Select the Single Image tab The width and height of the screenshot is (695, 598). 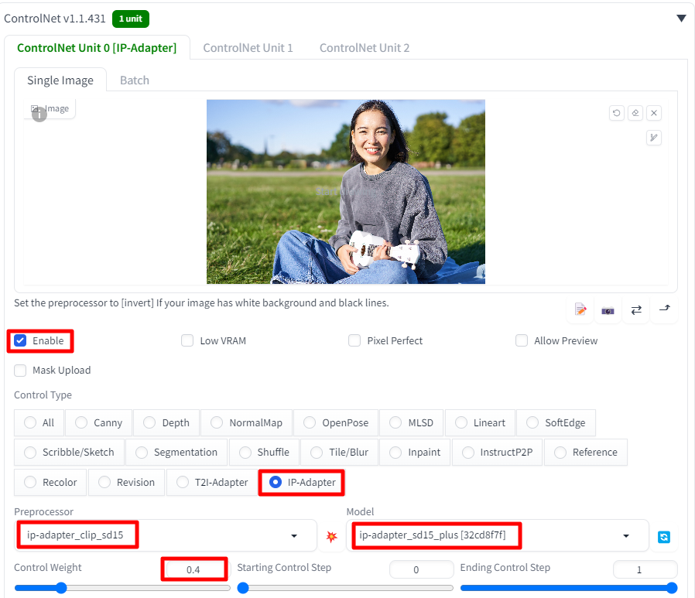(60, 80)
